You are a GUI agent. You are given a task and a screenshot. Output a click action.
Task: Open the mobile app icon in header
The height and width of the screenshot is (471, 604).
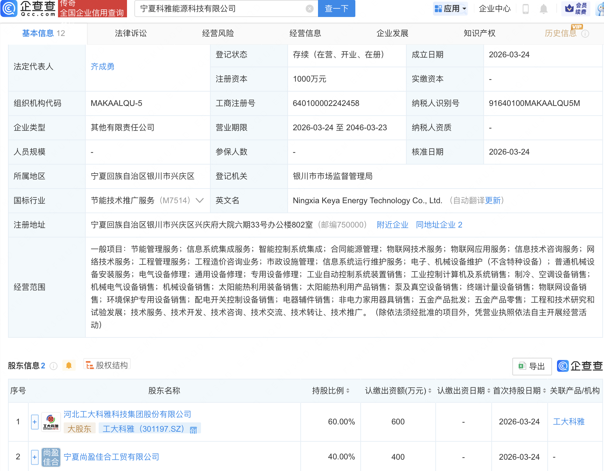526,9
